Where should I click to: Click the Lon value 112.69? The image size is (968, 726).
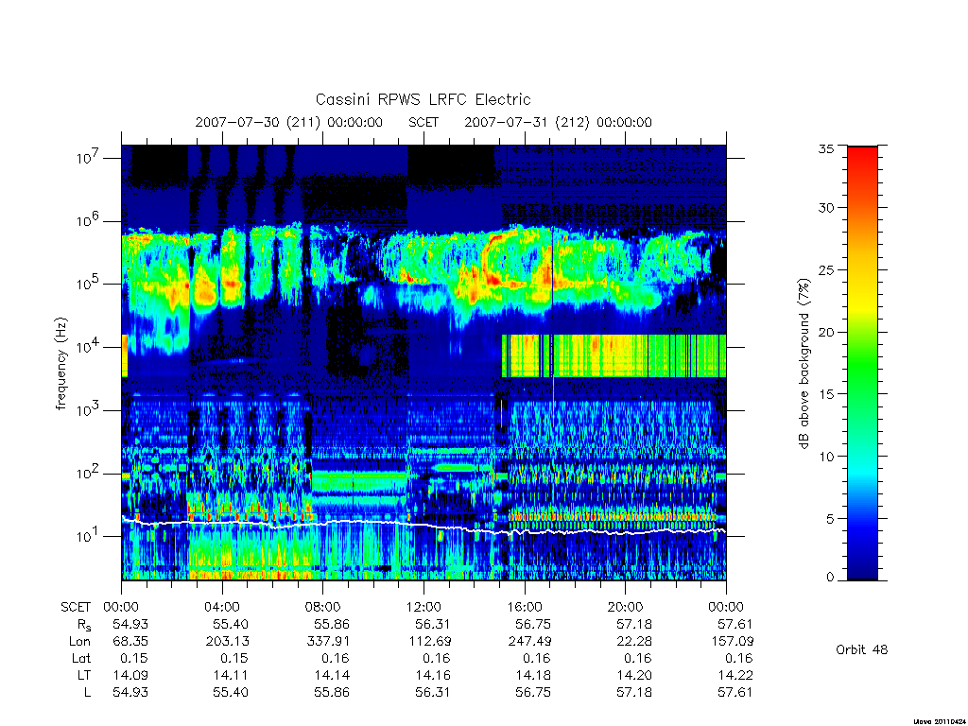(429, 642)
